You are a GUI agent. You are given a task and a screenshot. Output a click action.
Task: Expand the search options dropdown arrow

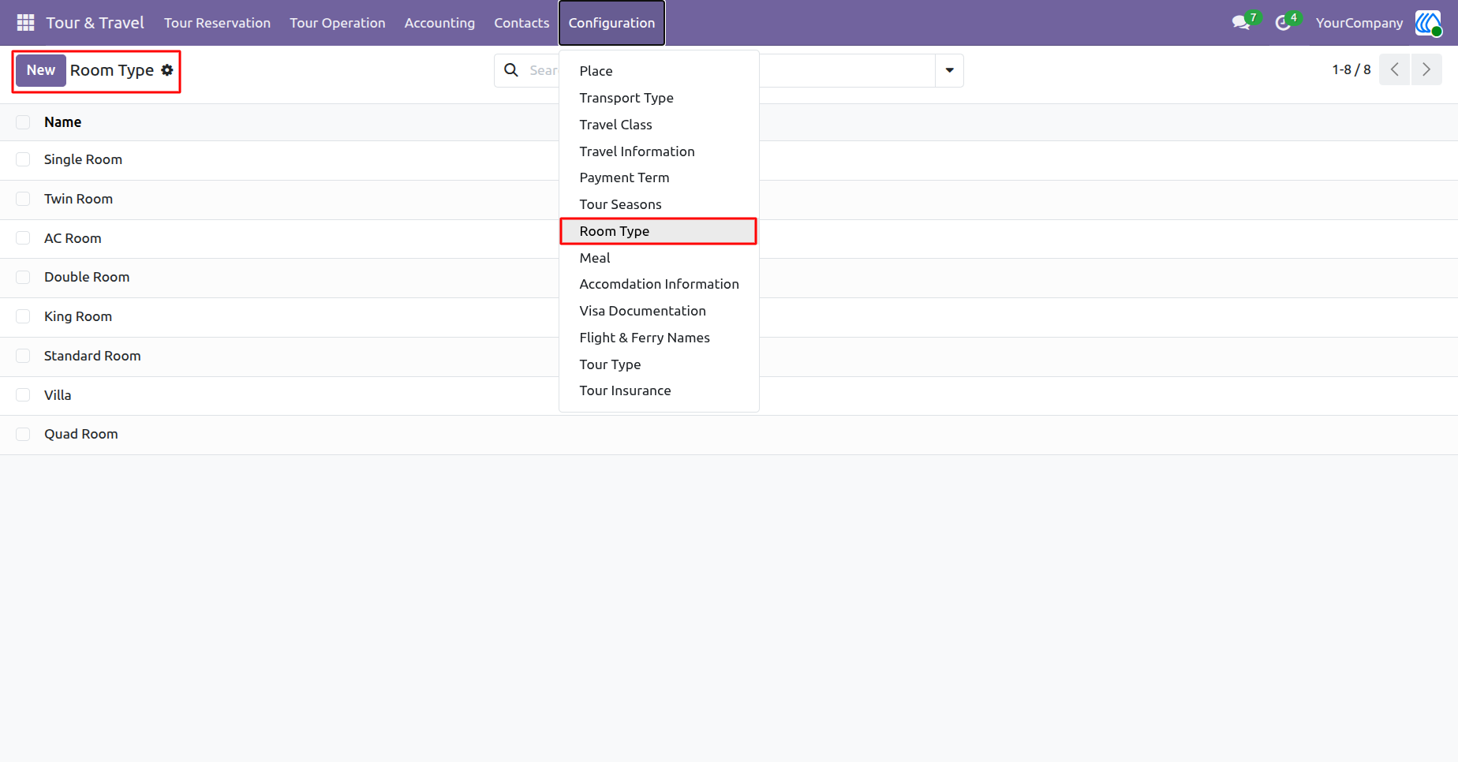coord(949,70)
